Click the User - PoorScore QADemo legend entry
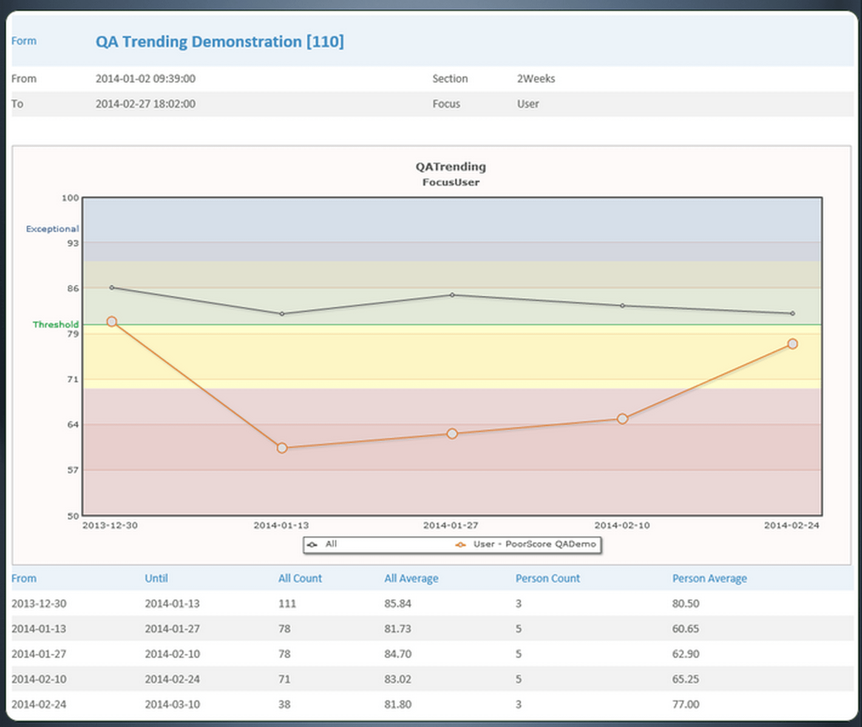The image size is (862, 727). [534, 544]
